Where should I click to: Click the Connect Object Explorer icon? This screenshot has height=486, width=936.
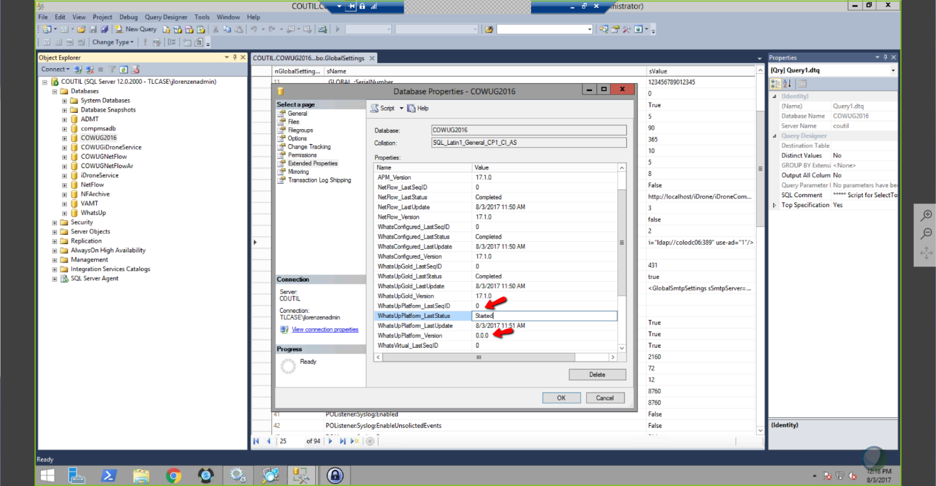click(x=78, y=69)
